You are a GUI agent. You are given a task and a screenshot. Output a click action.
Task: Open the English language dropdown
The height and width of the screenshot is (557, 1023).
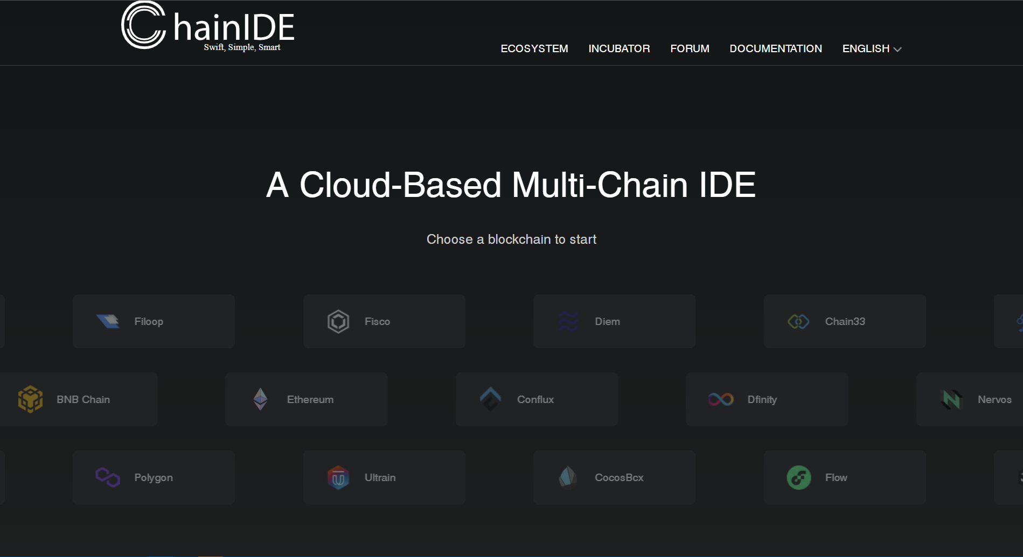pyautogui.click(x=866, y=48)
